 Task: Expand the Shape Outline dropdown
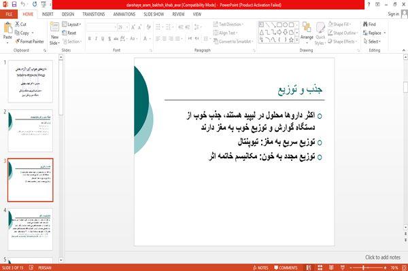tap(343, 33)
